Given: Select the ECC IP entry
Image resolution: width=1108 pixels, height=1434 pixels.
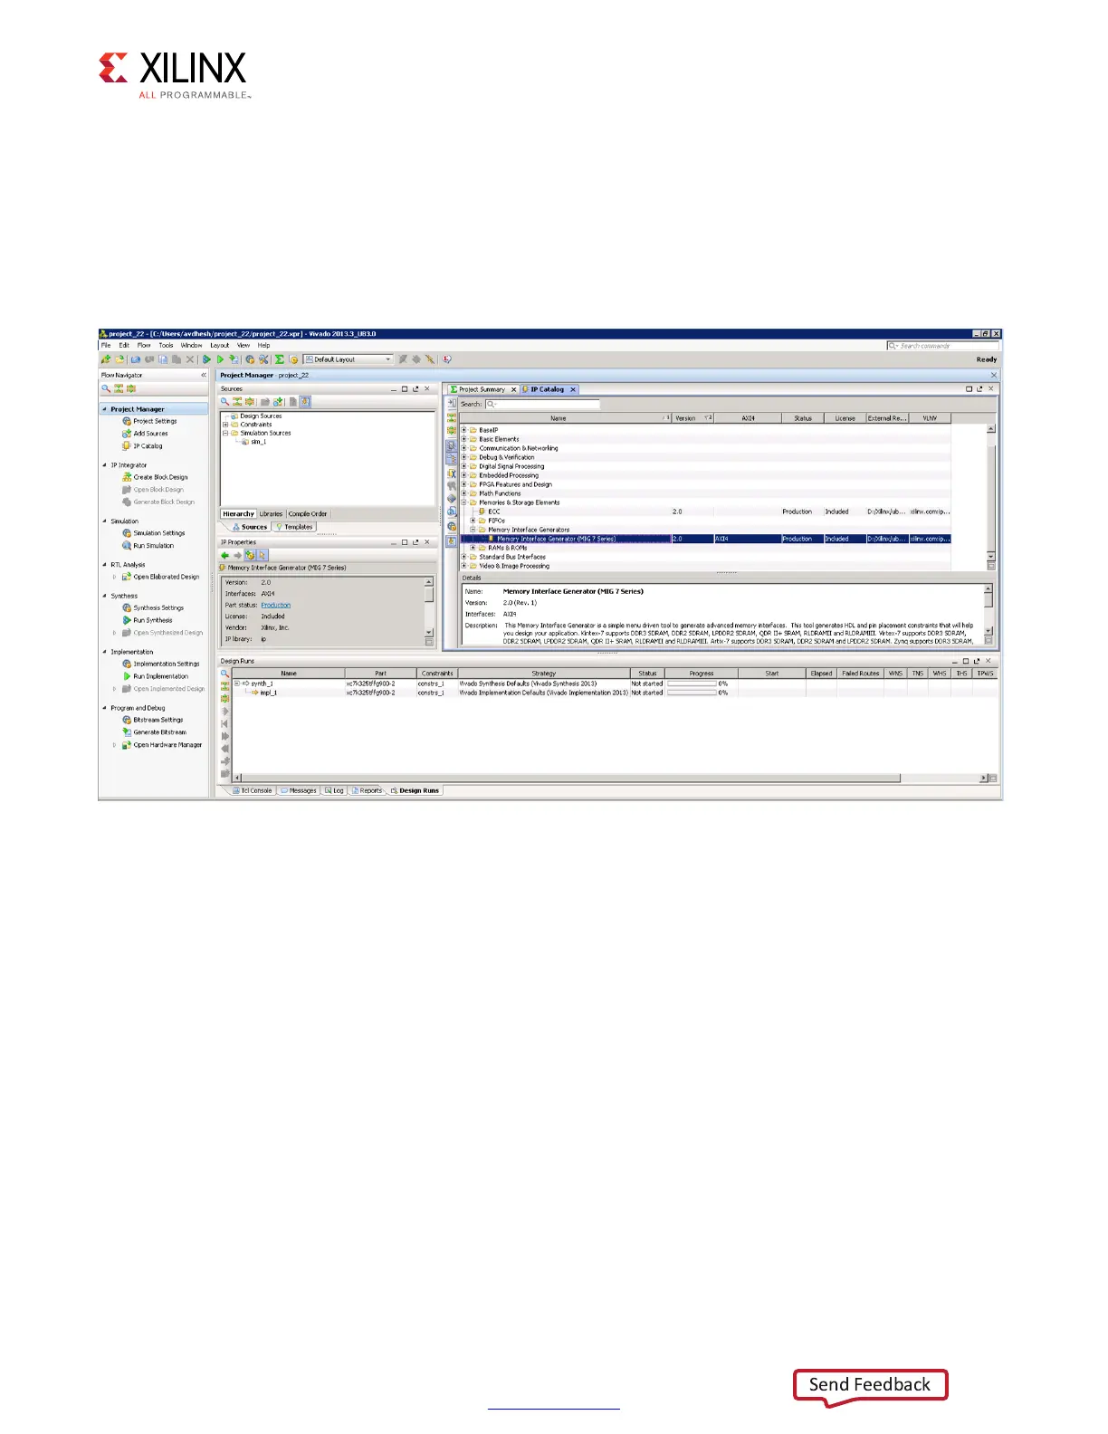Looking at the screenshot, I should click(493, 511).
